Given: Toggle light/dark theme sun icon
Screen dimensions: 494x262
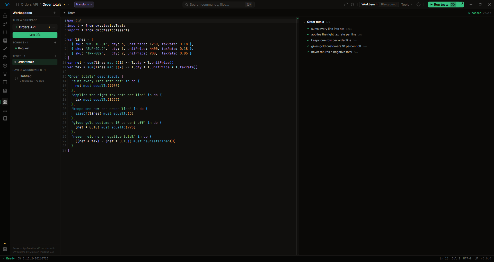Looking at the screenshot, I should pyautogui.click(x=353, y=4).
